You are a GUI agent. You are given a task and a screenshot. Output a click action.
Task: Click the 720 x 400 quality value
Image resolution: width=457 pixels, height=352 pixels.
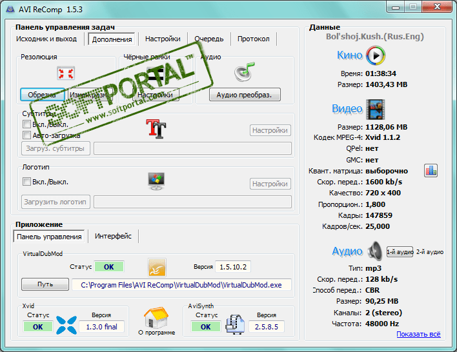(x=383, y=193)
